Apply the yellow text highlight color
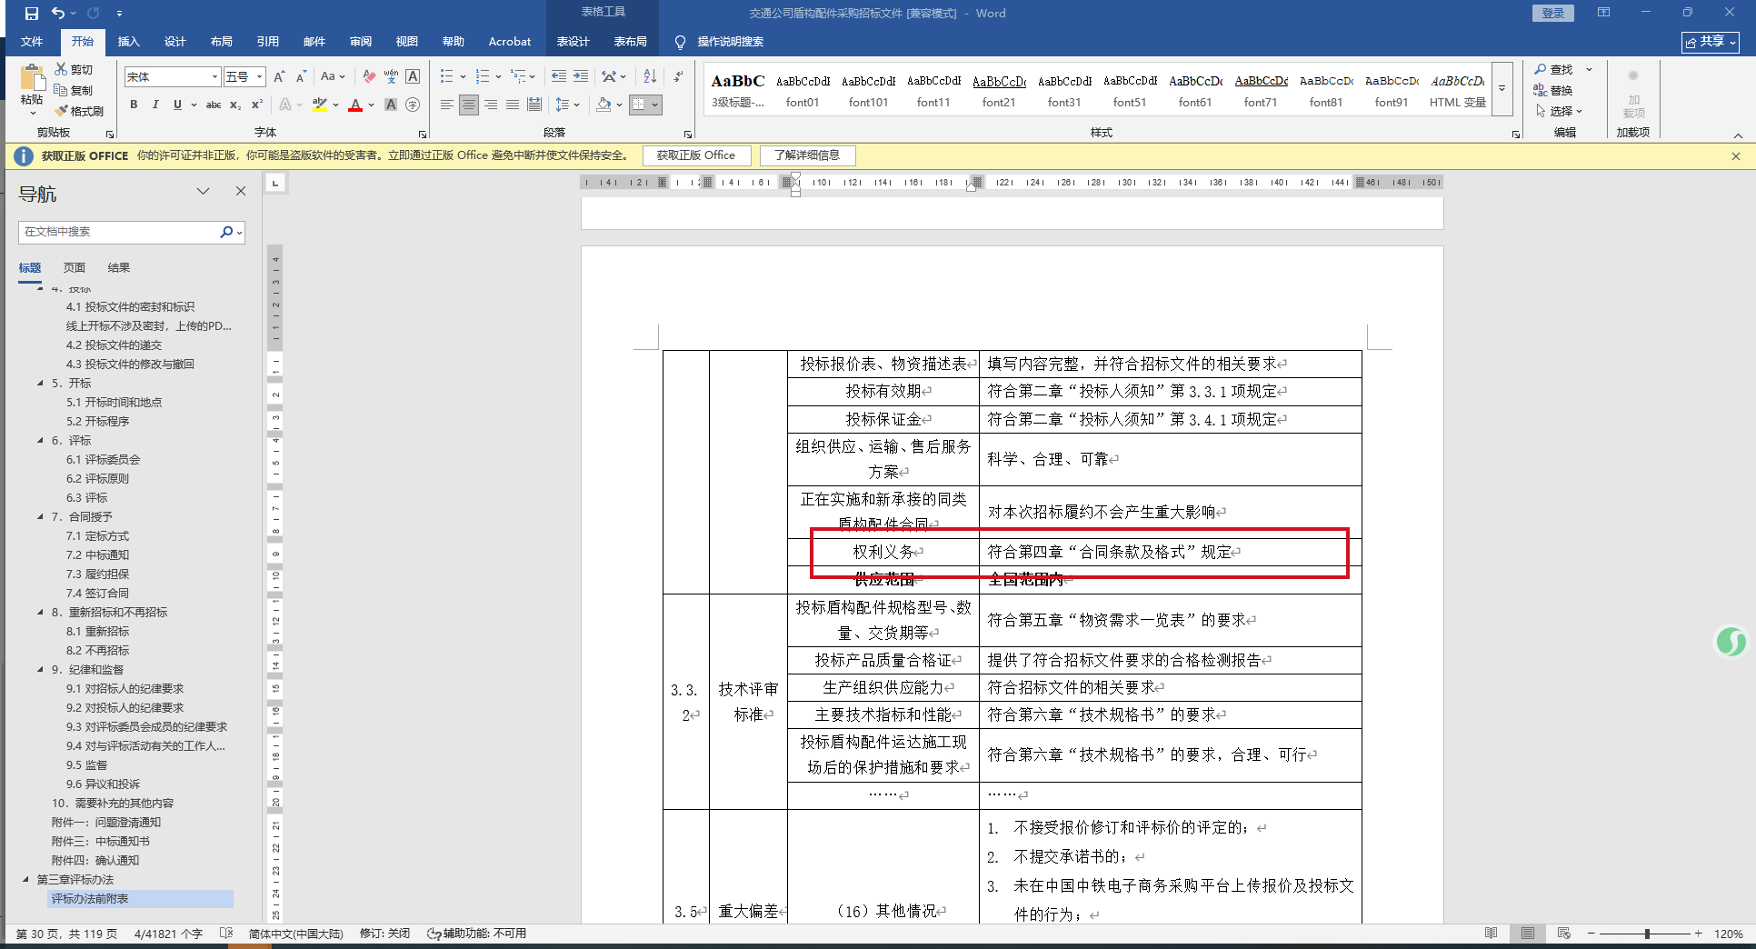Image resolution: width=1756 pixels, height=949 pixels. 319,105
